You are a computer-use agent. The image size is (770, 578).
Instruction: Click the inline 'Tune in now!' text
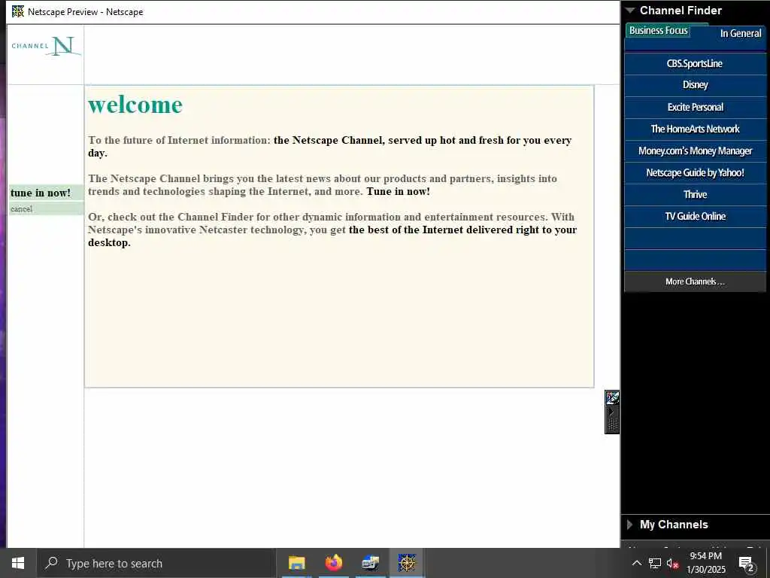click(399, 192)
